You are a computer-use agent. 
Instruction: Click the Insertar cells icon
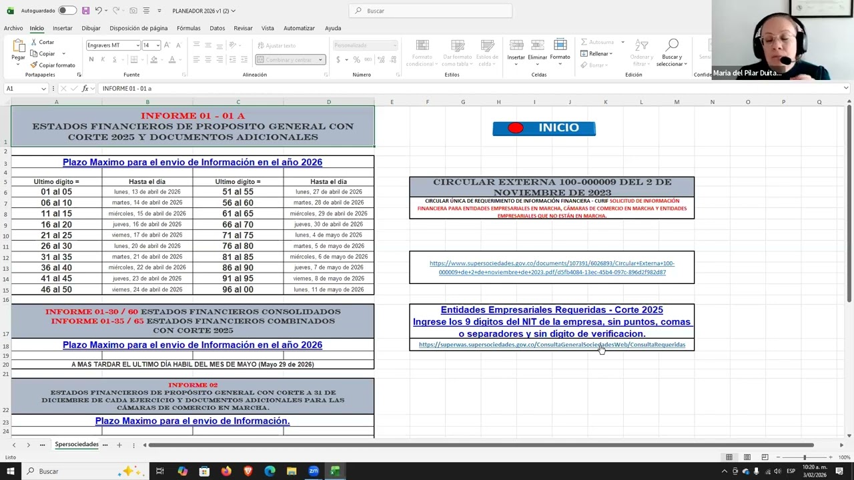[x=516, y=45]
